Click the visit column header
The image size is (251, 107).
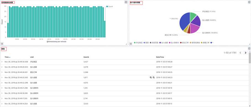(x=32, y=57)
